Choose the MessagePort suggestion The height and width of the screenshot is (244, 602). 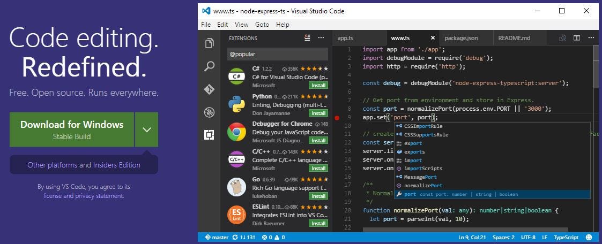click(493, 177)
